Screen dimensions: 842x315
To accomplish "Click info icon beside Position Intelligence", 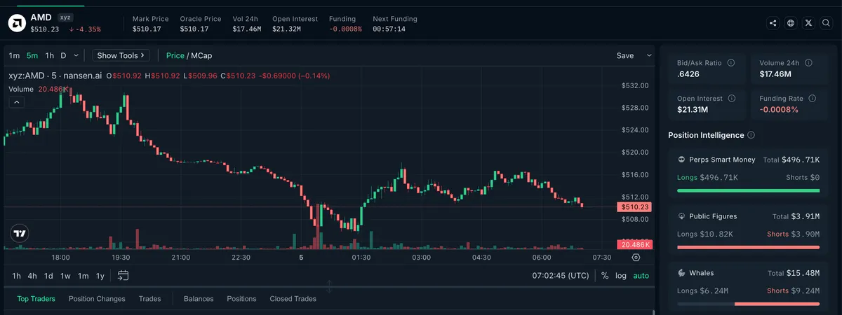I will [751, 135].
